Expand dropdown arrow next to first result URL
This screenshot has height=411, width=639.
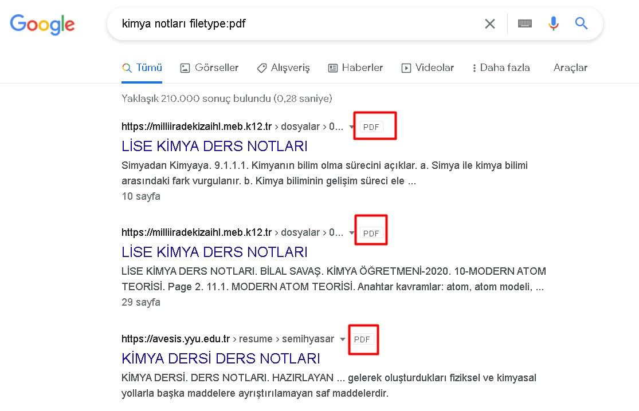pos(351,127)
